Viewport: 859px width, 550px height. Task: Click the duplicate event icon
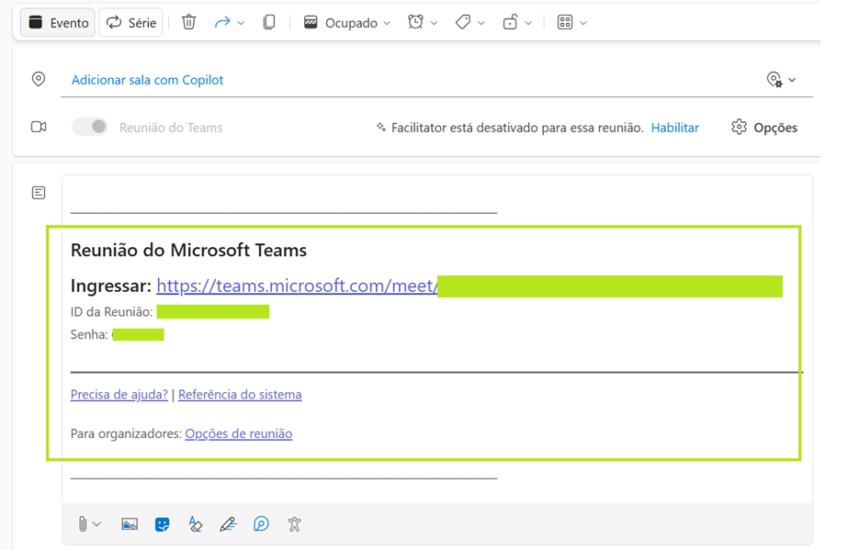pos(269,22)
